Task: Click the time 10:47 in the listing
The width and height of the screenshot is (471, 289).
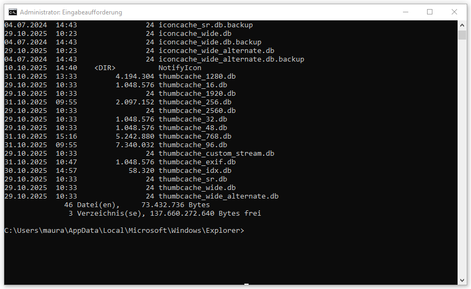Action: 66,162
